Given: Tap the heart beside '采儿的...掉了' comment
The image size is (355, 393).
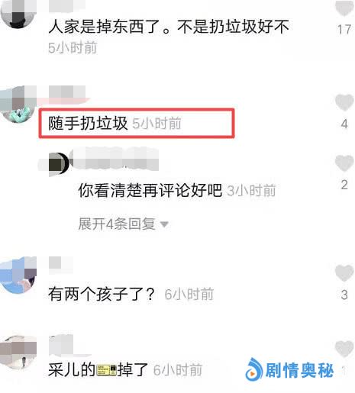Looking at the screenshot, I should pos(344,349).
